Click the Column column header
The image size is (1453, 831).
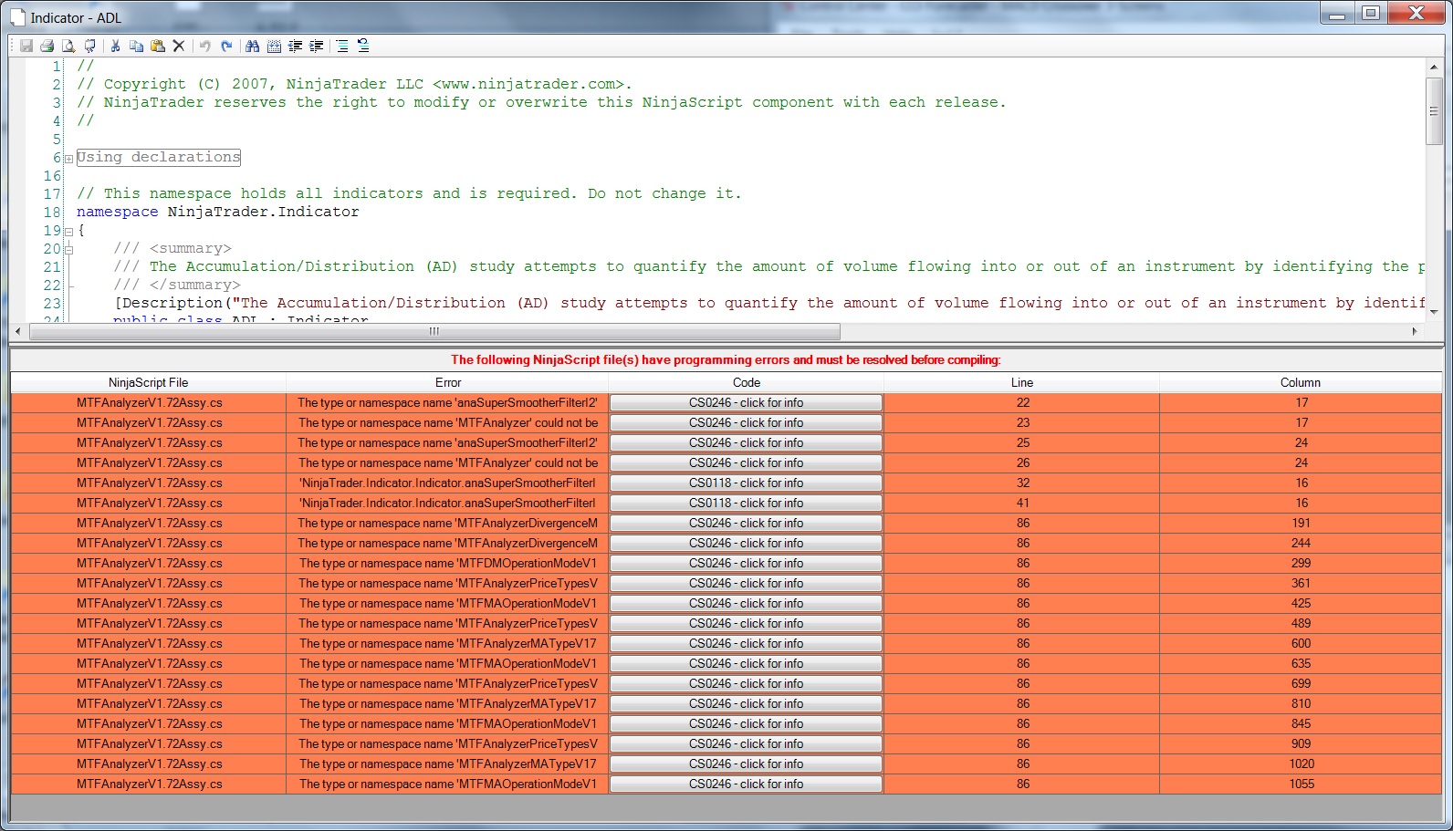coord(1301,383)
